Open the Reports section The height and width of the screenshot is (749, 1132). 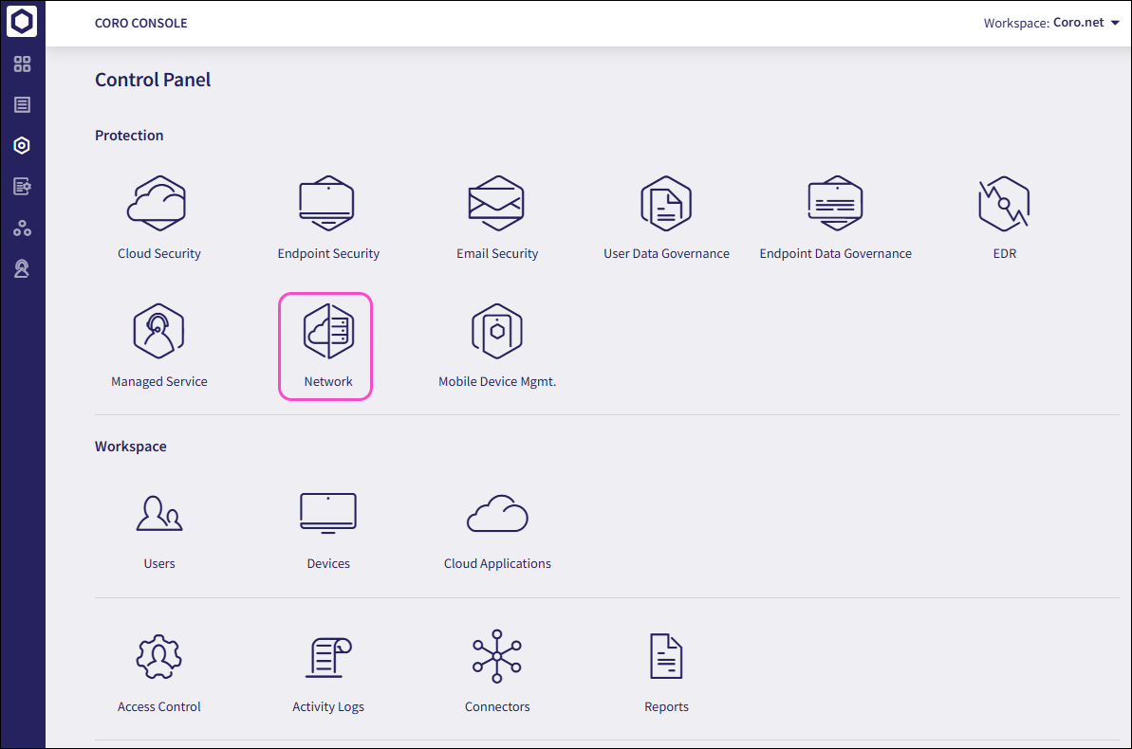click(x=666, y=658)
